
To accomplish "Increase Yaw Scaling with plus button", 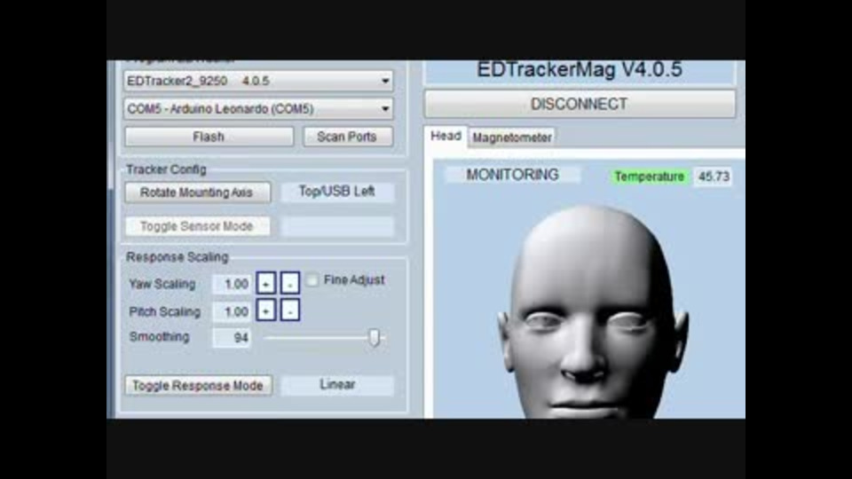I will 265,284.
